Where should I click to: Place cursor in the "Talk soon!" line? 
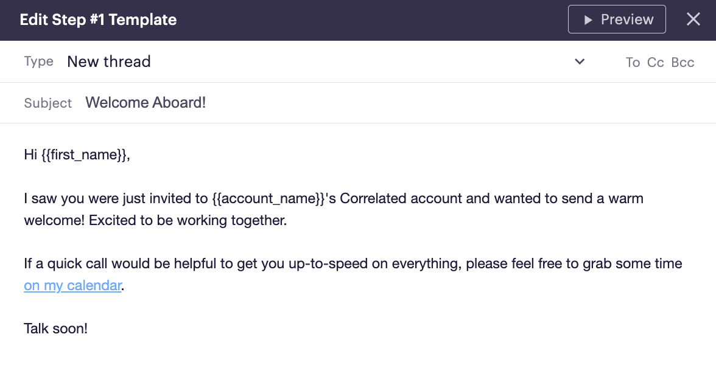click(x=55, y=329)
